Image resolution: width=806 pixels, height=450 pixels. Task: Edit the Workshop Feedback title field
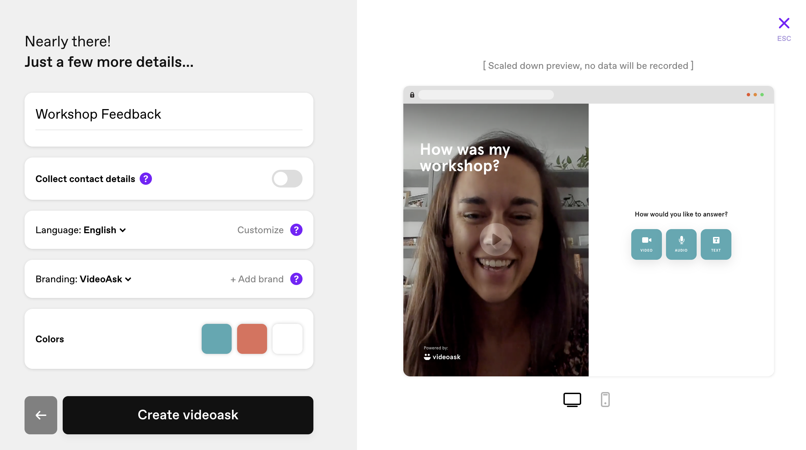[x=169, y=115]
